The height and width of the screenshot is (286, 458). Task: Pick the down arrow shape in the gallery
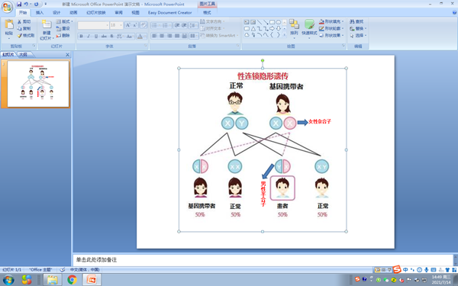pyautogui.click(x=279, y=28)
